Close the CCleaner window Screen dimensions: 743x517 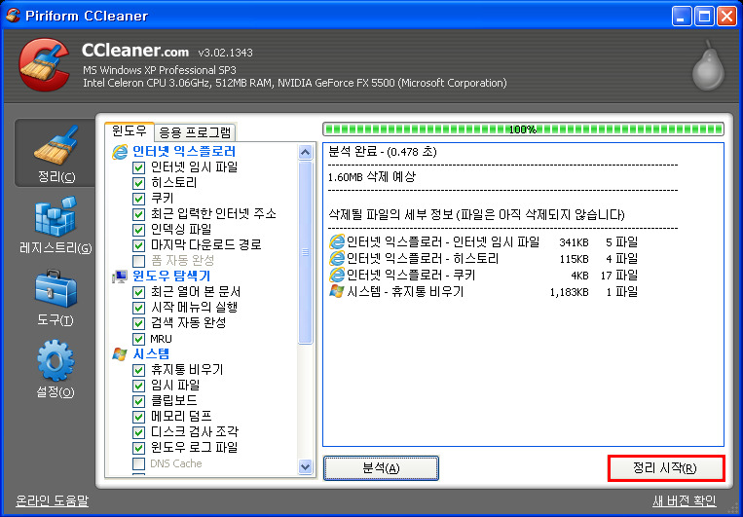coord(726,17)
